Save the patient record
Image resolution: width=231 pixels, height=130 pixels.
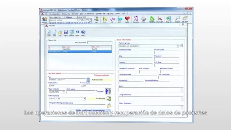coord(66,33)
